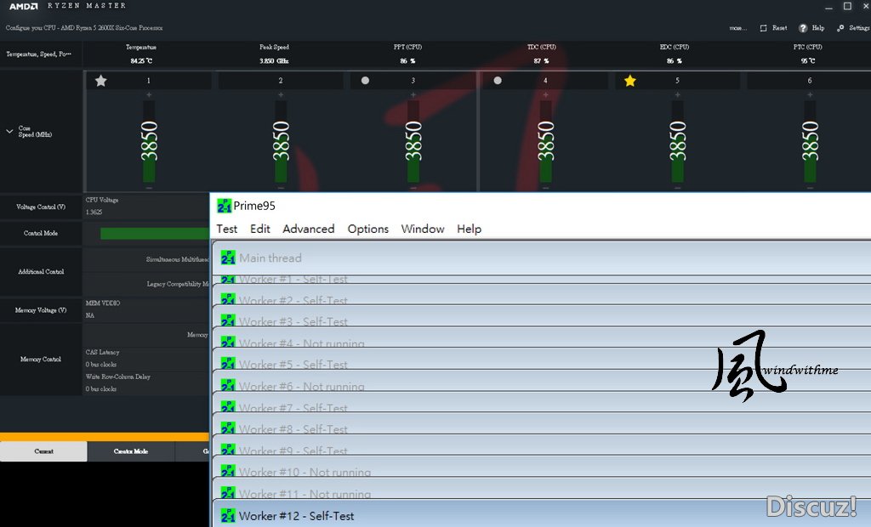Click the dot indicator on core 3
Screen dimensions: 871x527
(x=365, y=81)
